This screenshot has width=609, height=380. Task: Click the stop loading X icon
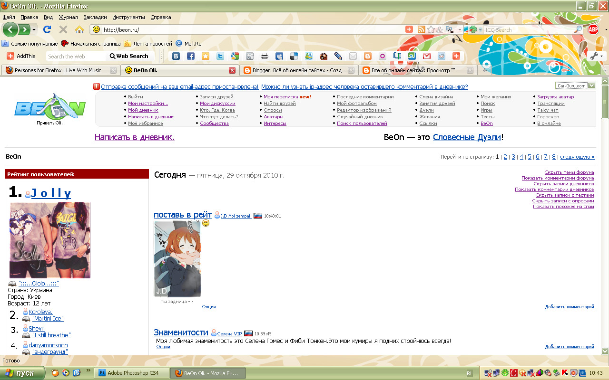[x=63, y=29]
